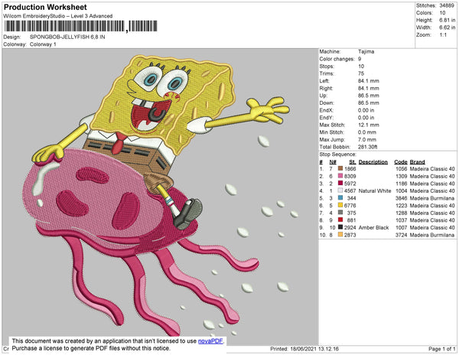Viewport: 459px width, 355px height.
Task: Click the stitch count '2873' in row 10
Action: (350, 235)
